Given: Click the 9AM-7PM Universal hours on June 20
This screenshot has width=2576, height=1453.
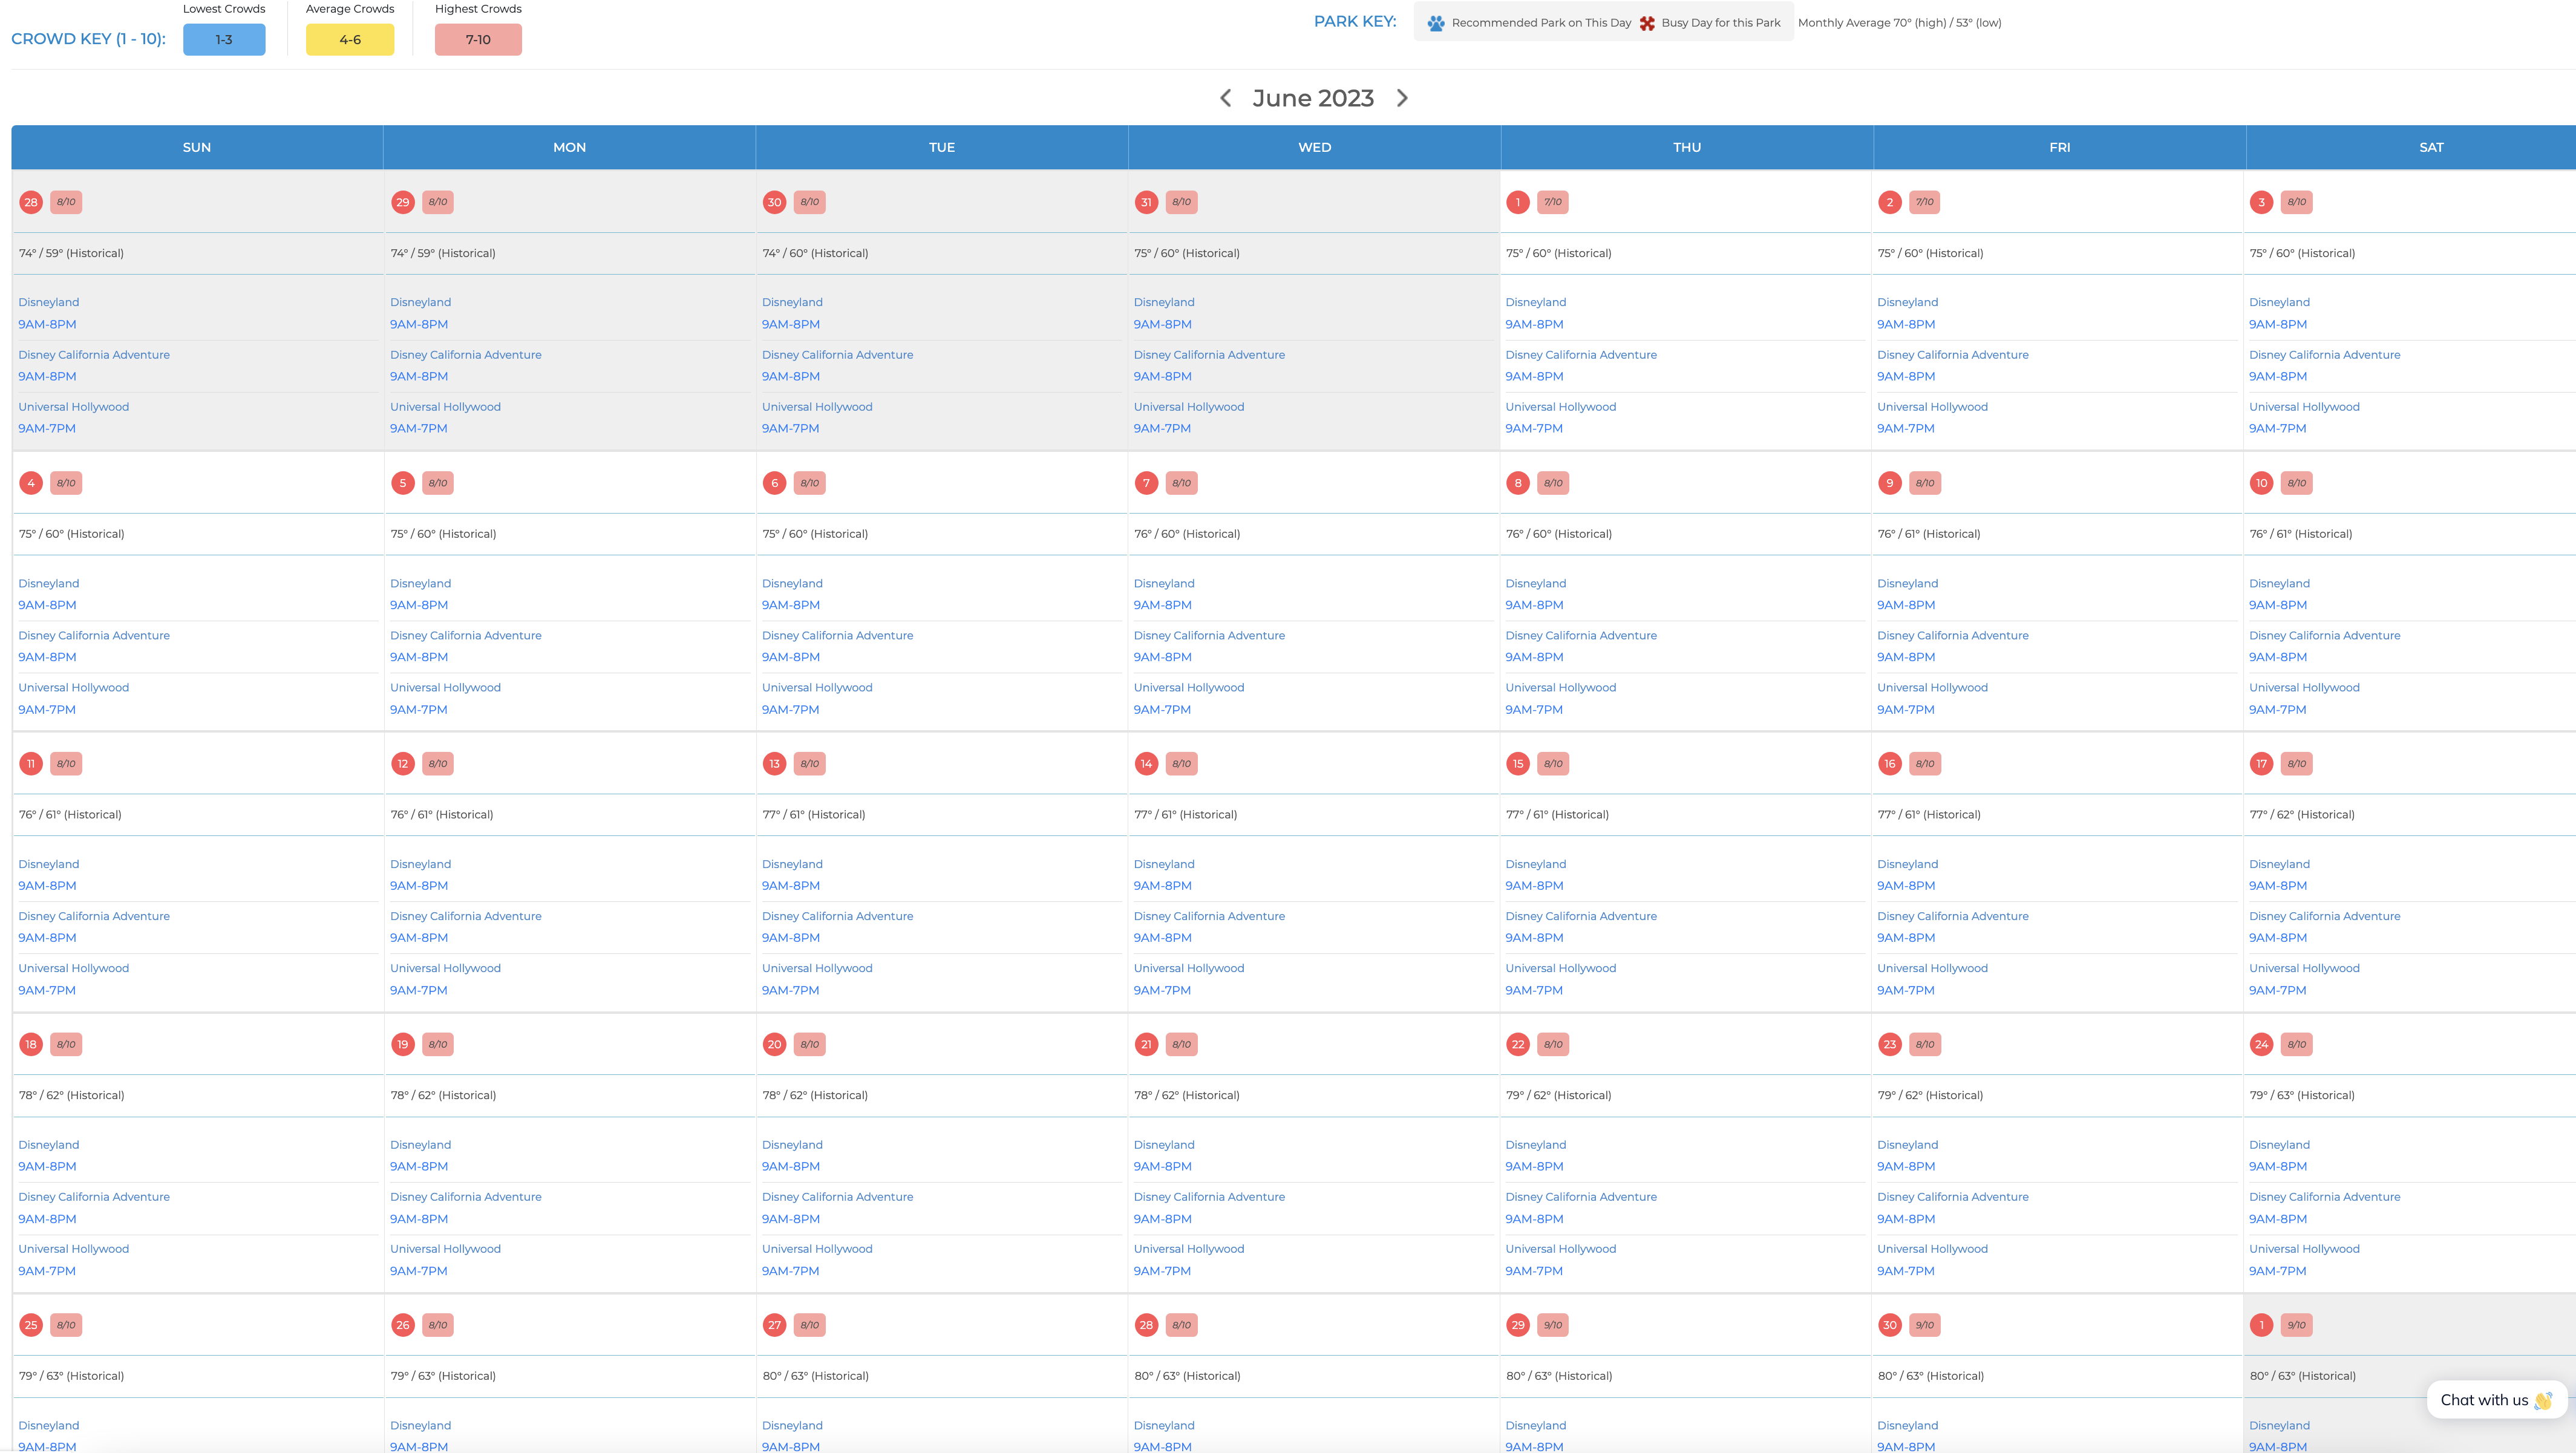Looking at the screenshot, I should point(790,1271).
